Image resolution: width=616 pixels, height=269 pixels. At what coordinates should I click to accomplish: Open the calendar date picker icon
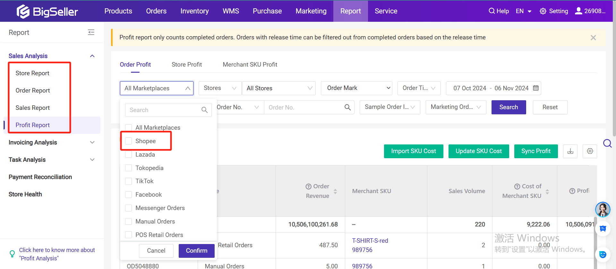point(536,88)
